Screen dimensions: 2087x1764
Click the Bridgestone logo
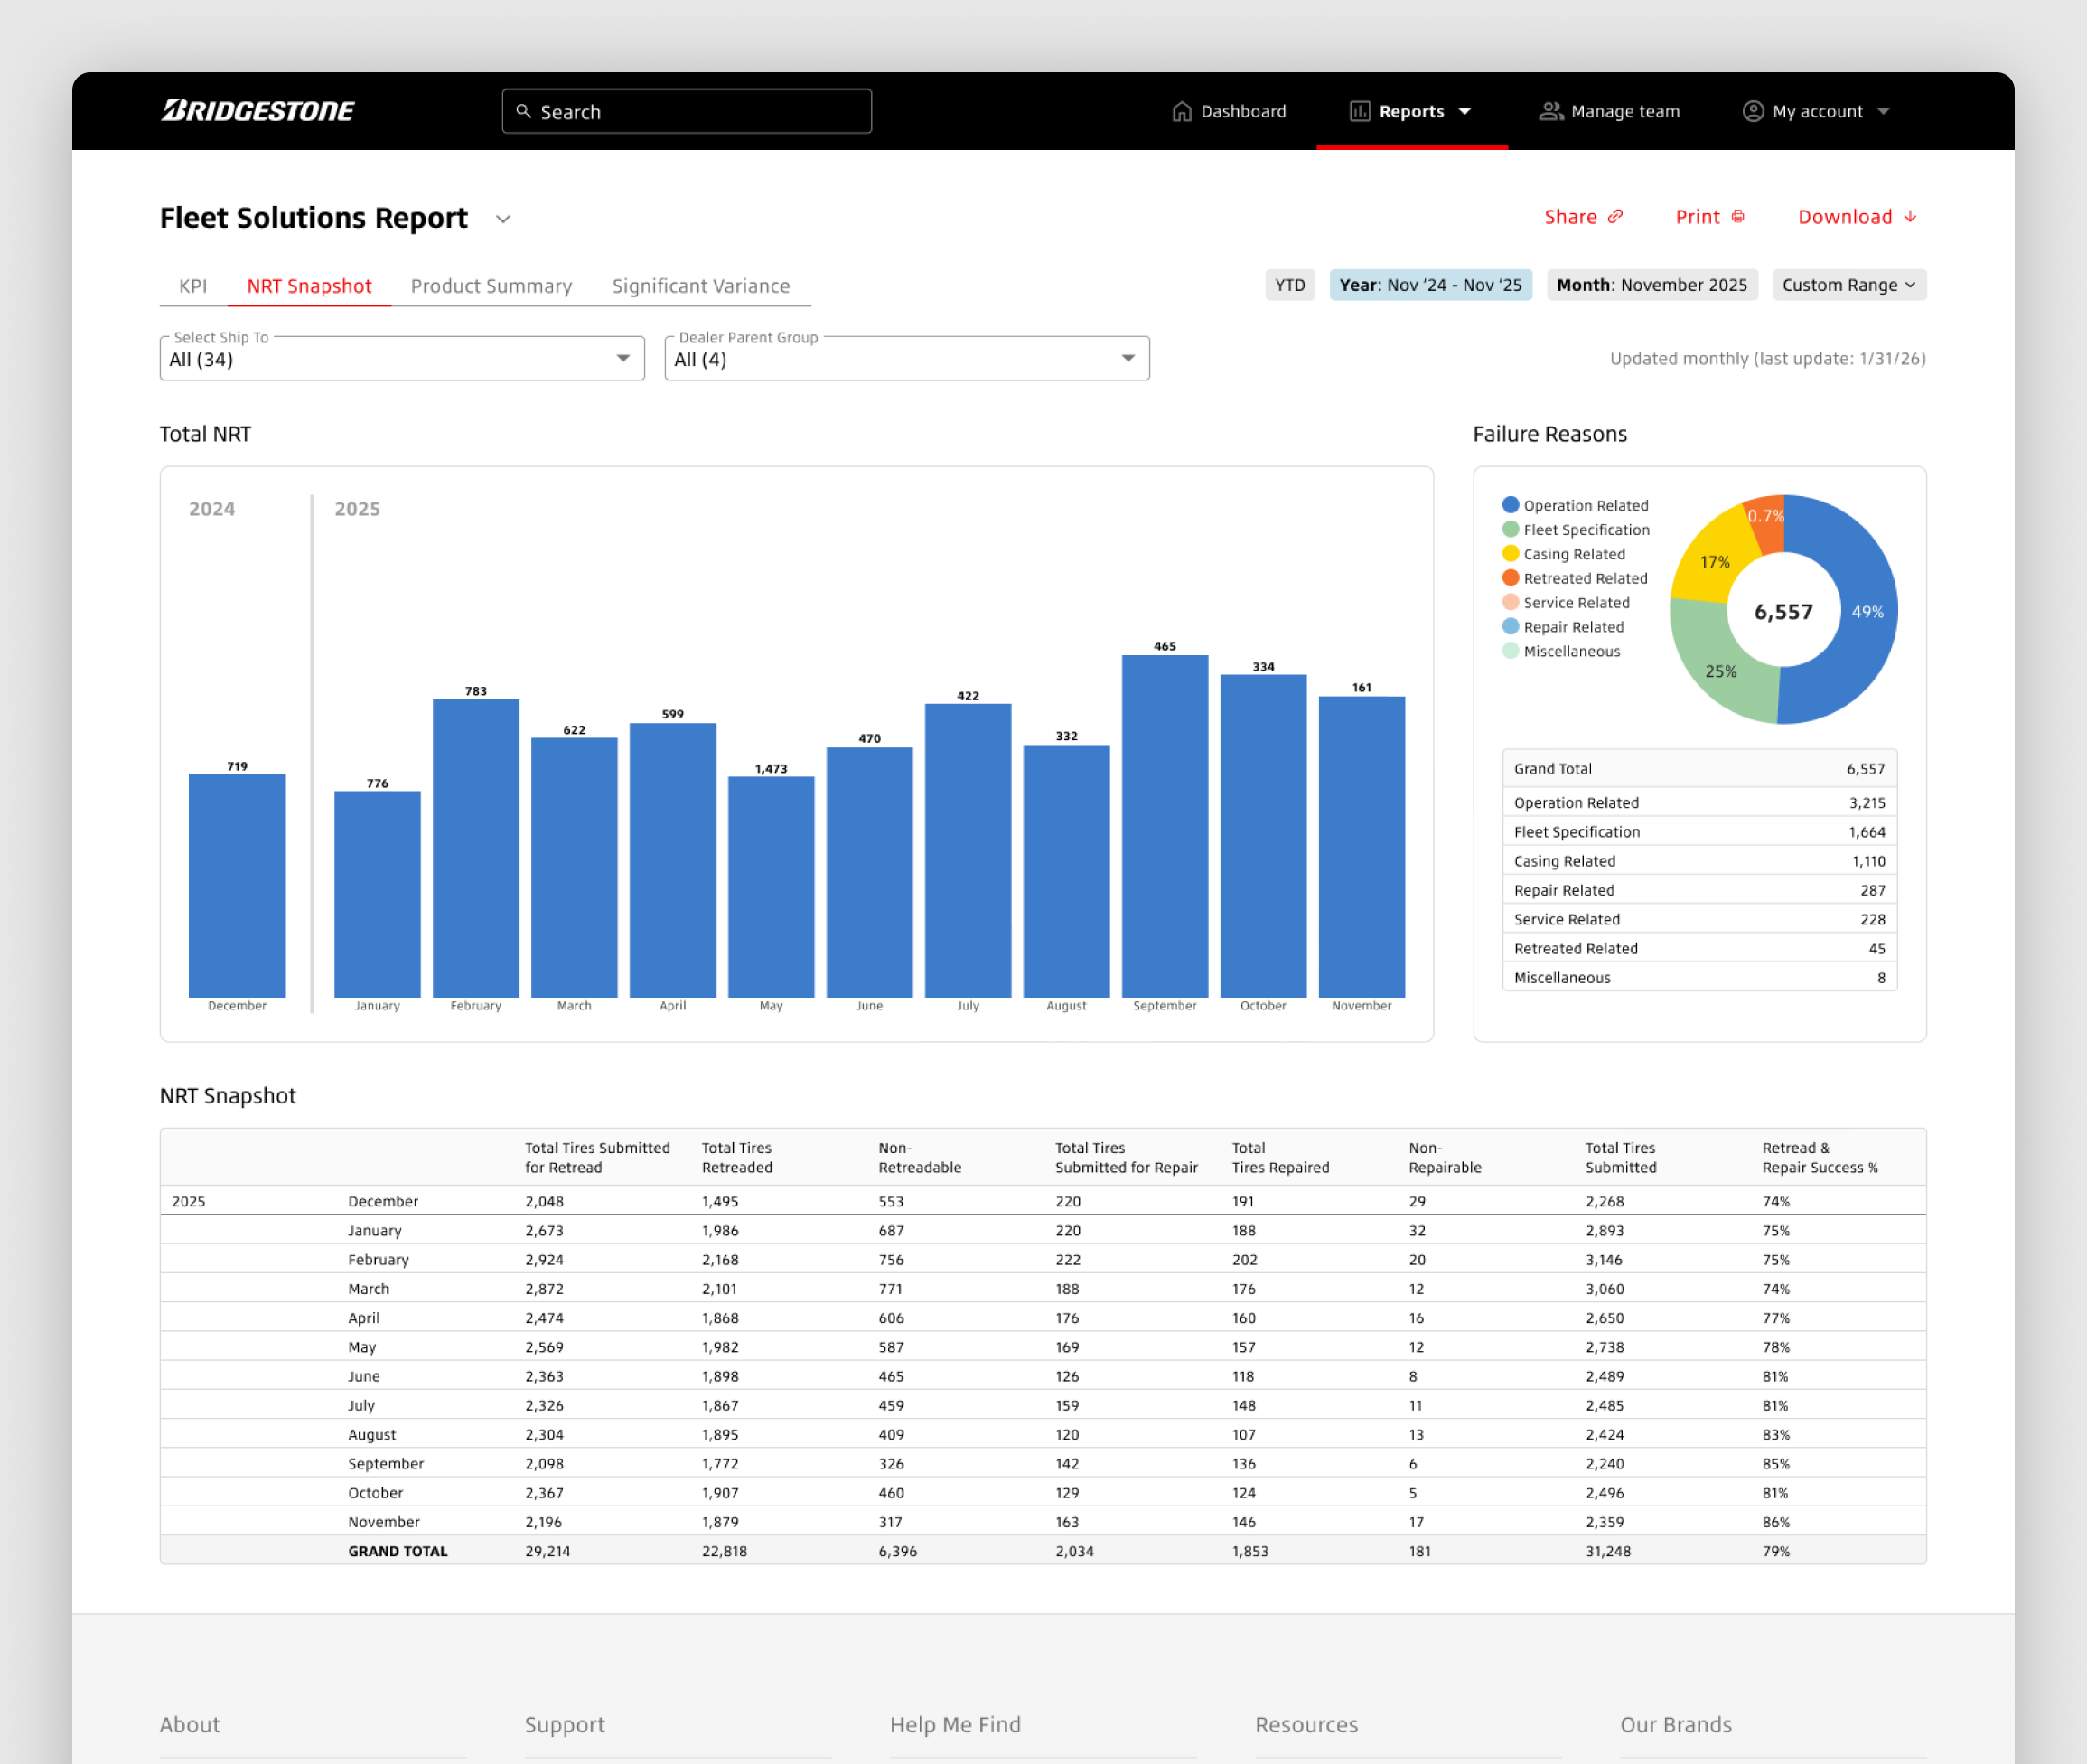(x=257, y=111)
